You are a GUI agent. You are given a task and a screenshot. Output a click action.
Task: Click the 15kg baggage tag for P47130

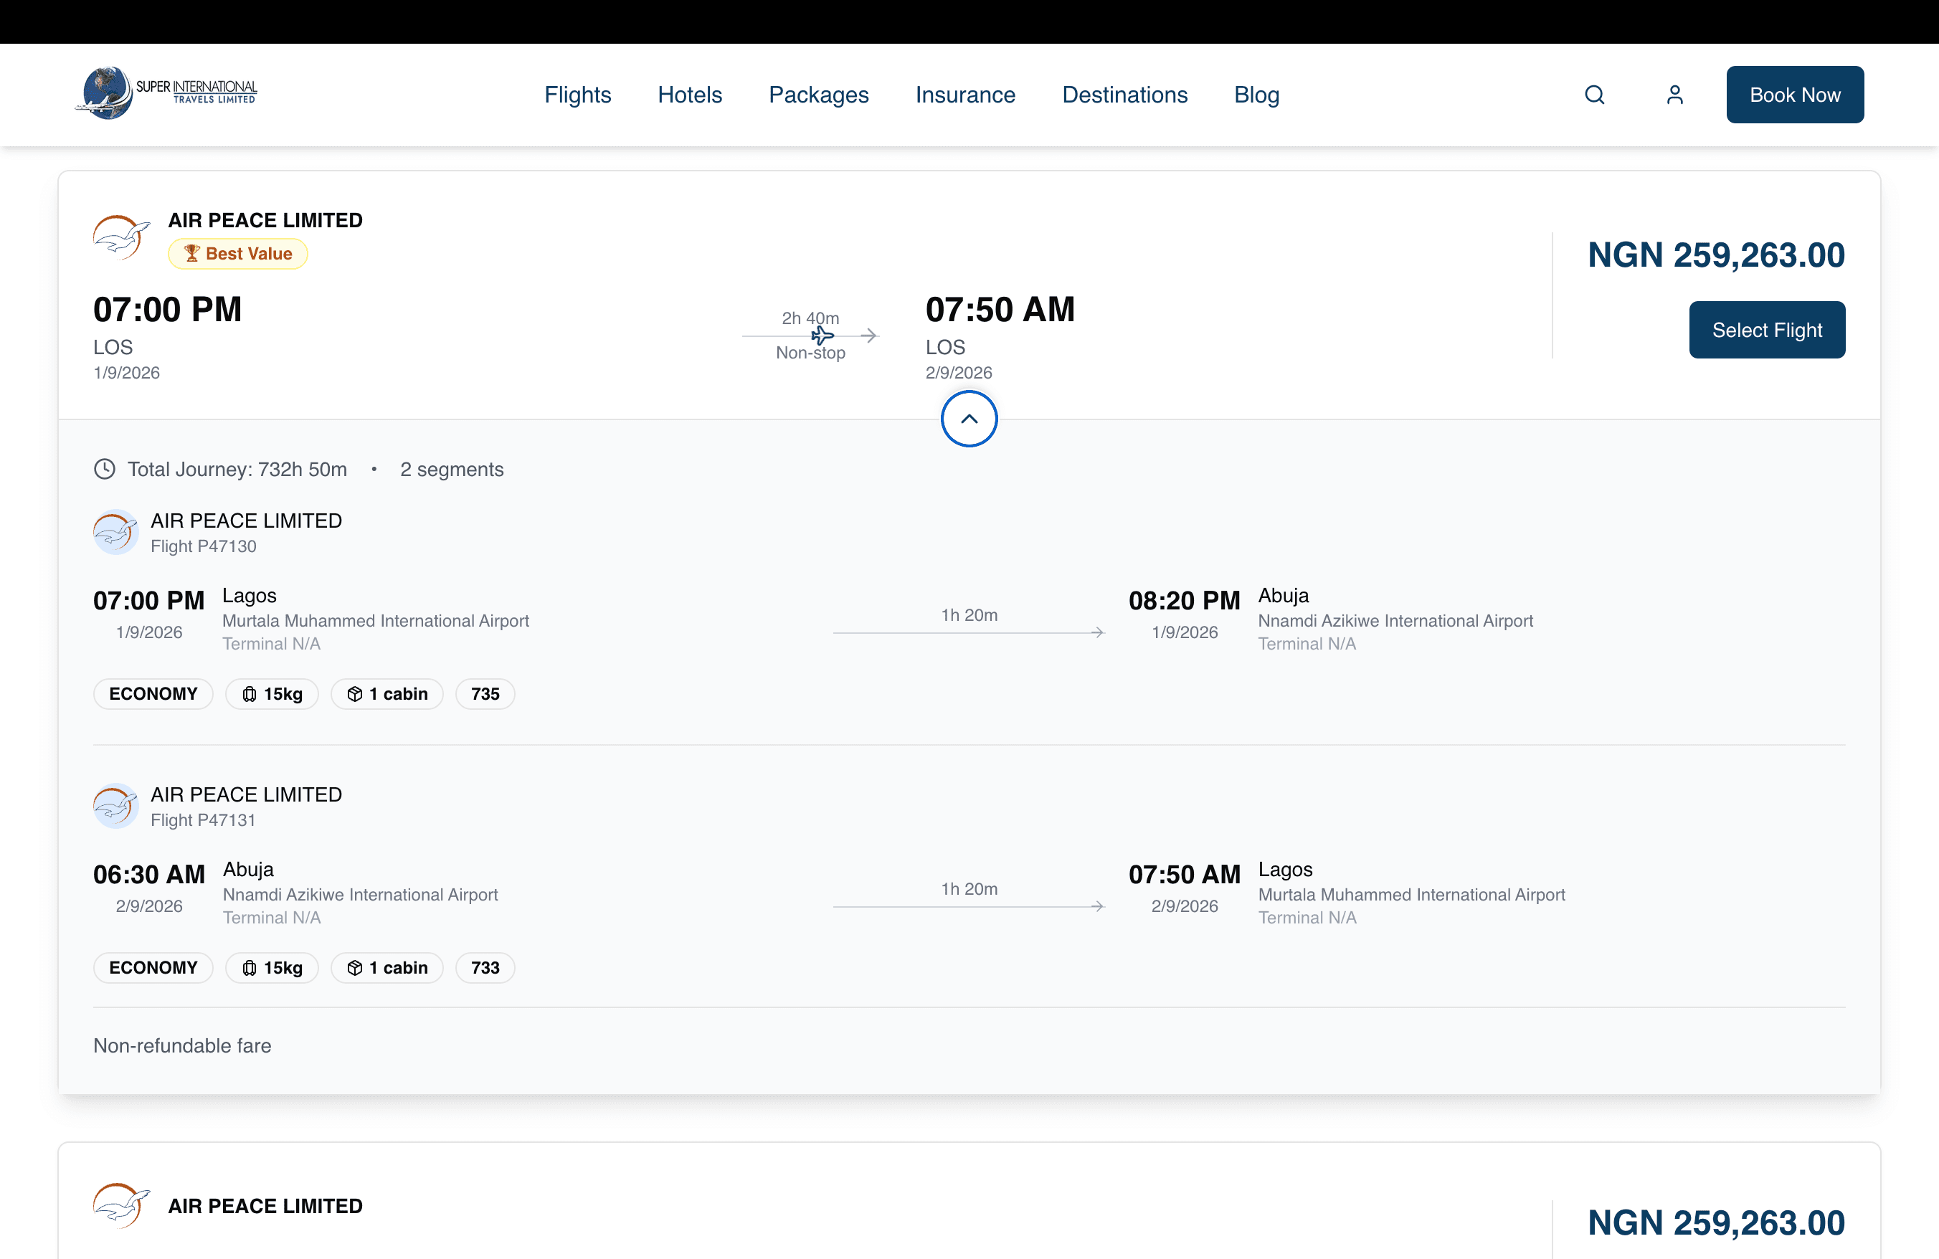tap(272, 695)
